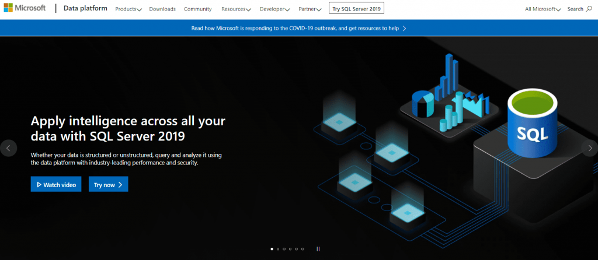Viewport: 598px width, 260px height.
Task: Go to the Community page
Action: (x=198, y=9)
